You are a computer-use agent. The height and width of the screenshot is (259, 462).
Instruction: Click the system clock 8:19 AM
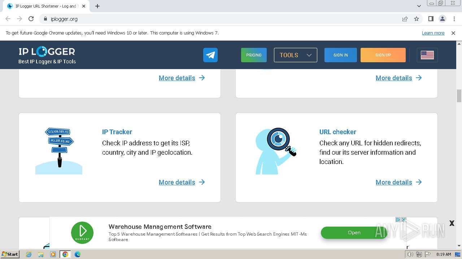tap(444, 254)
